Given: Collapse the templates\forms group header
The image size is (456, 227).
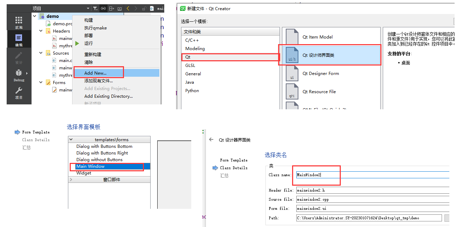Looking at the screenshot, I should [109, 139].
